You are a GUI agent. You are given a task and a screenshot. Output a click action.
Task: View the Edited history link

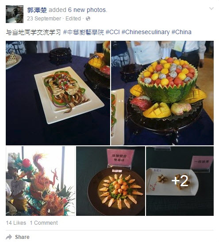pos(73,19)
